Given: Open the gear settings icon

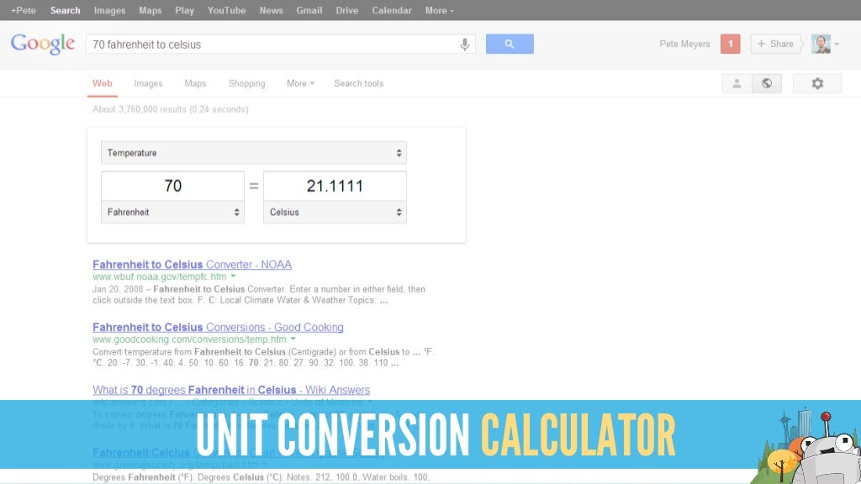Looking at the screenshot, I should tap(817, 83).
